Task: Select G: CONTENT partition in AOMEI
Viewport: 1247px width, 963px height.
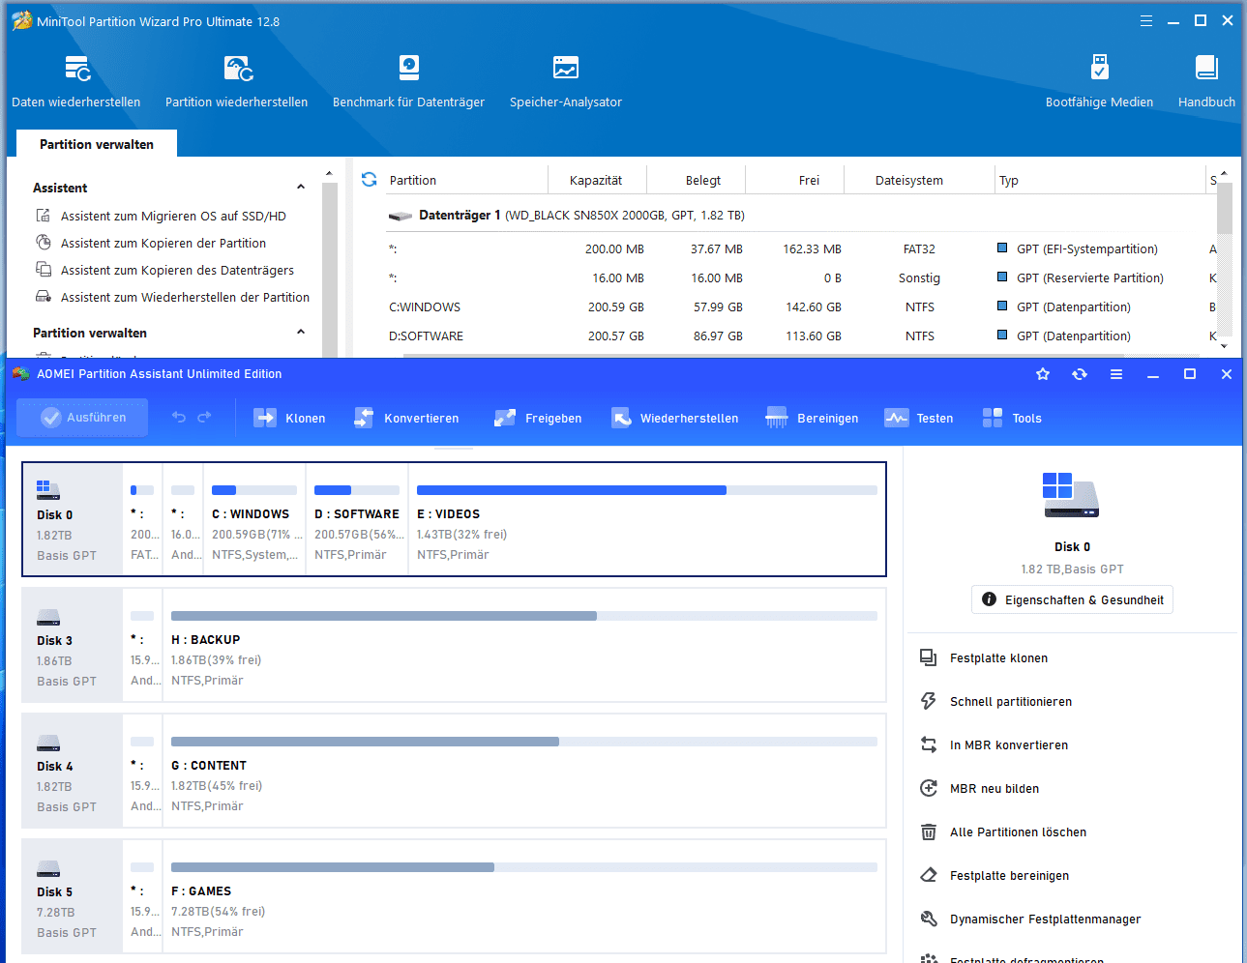Action: (x=523, y=771)
